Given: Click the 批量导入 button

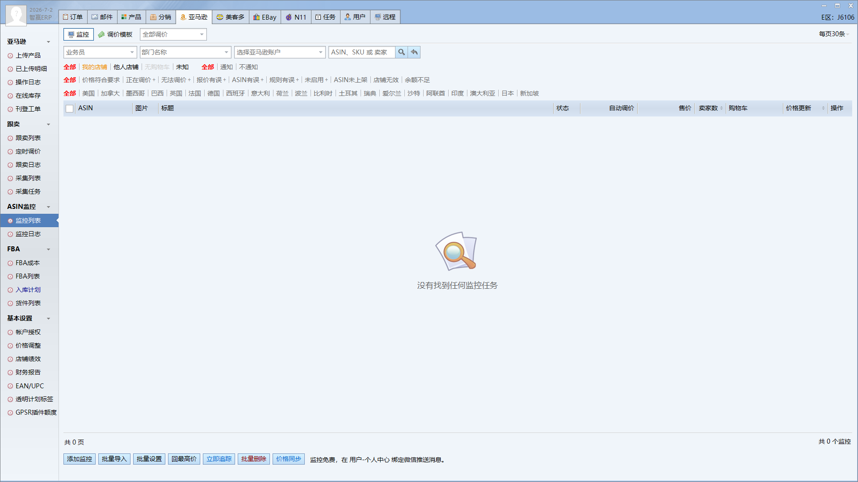Looking at the screenshot, I should (x=114, y=459).
